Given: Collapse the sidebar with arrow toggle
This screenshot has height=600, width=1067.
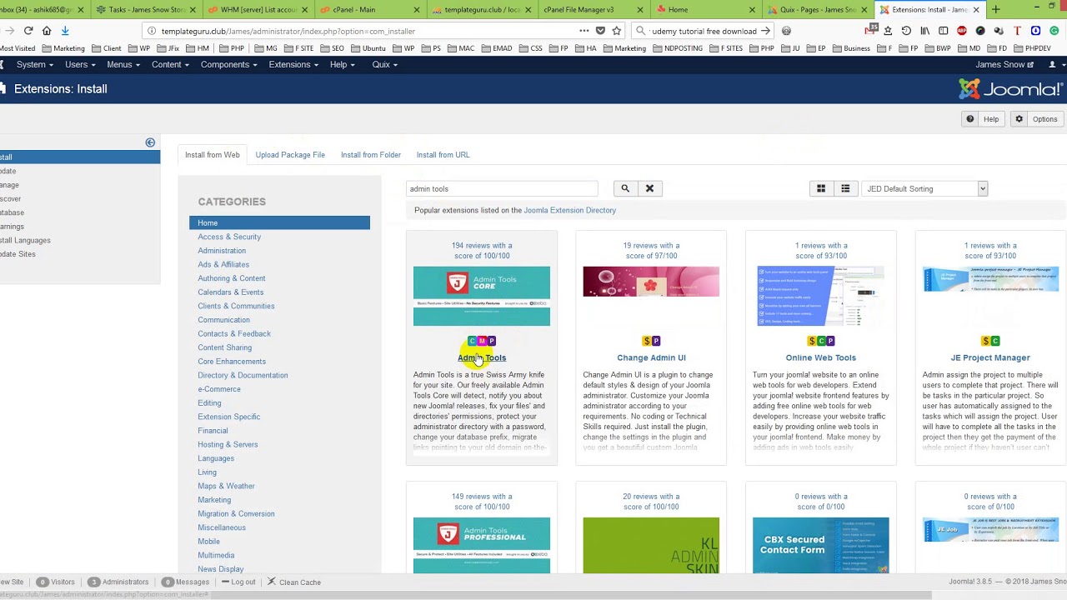Looking at the screenshot, I should click(x=150, y=142).
